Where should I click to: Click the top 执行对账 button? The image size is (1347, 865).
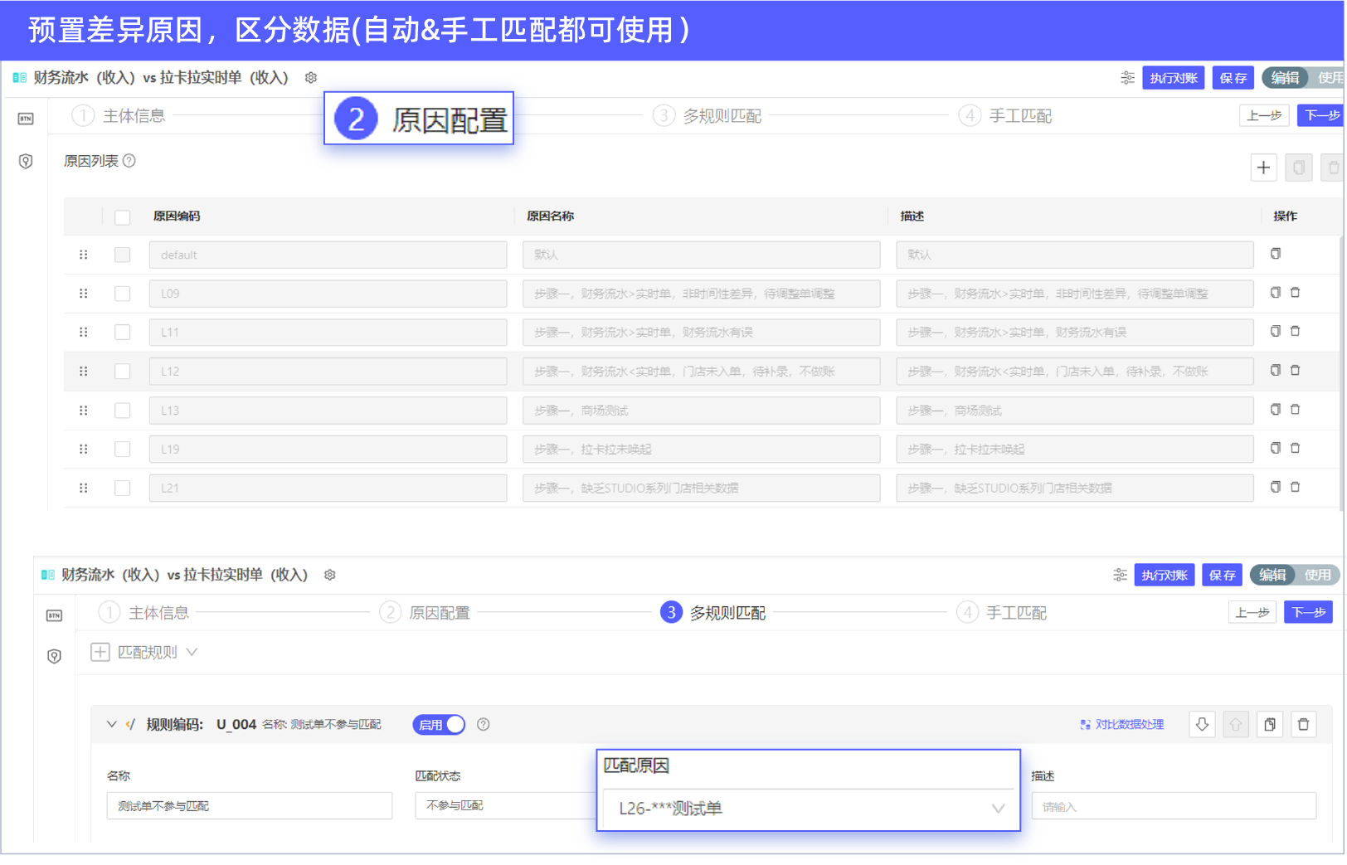[1173, 78]
